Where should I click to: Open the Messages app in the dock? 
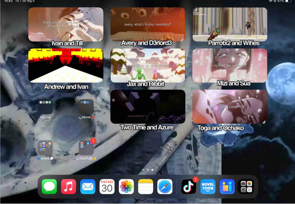(49, 186)
